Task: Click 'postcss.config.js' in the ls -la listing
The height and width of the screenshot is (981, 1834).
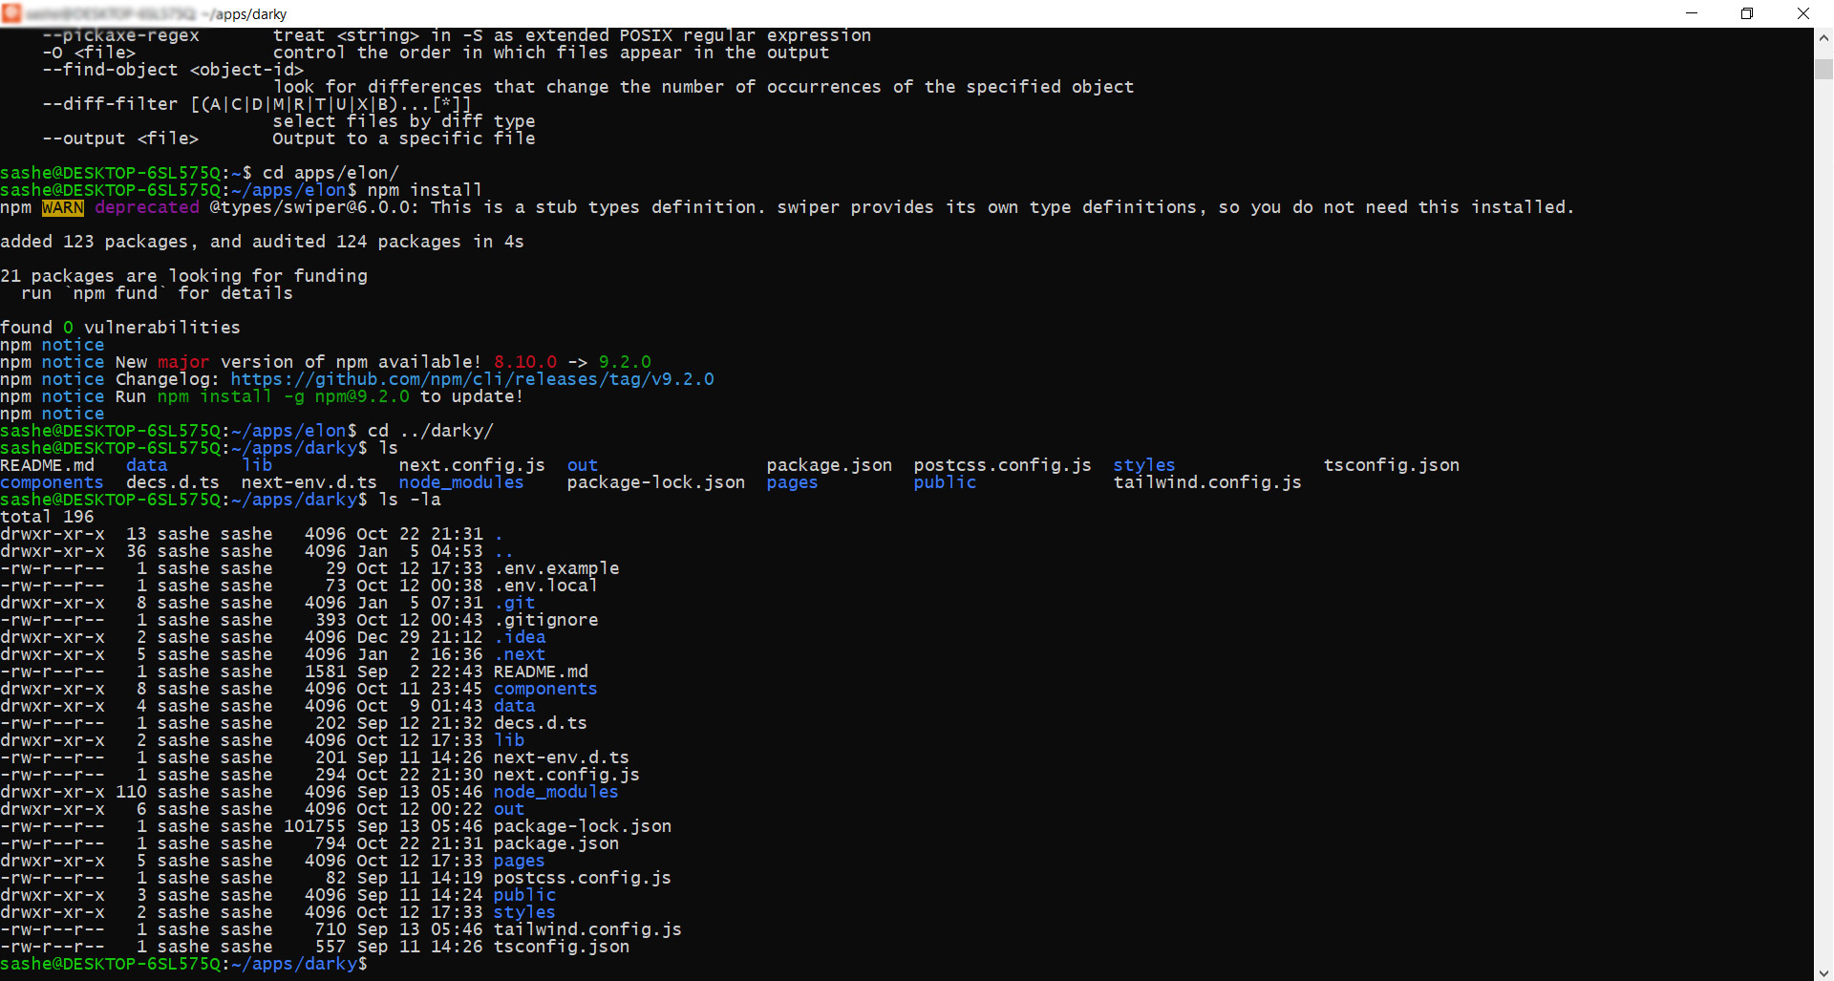Action: (583, 878)
